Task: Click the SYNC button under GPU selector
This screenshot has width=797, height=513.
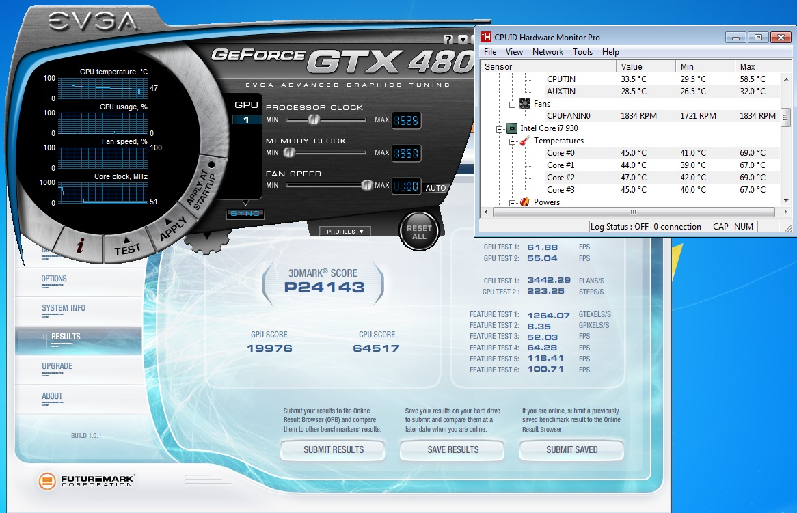Action: pyautogui.click(x=245, y=214)
